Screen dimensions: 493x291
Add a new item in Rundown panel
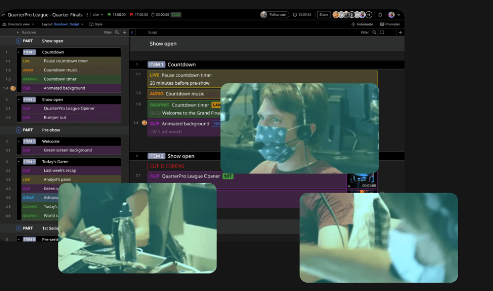[x=125, y=32]
